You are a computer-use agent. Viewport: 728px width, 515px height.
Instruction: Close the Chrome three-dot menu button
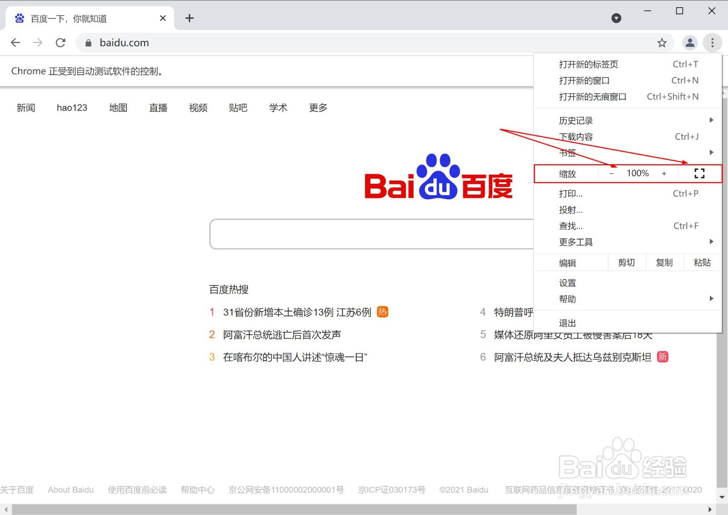tap(713, 43)
